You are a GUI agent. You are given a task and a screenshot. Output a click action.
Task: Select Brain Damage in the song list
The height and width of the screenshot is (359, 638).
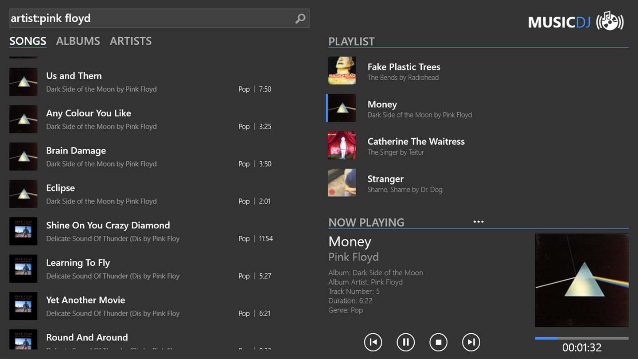pyautogui.click(x=76, y=151)
